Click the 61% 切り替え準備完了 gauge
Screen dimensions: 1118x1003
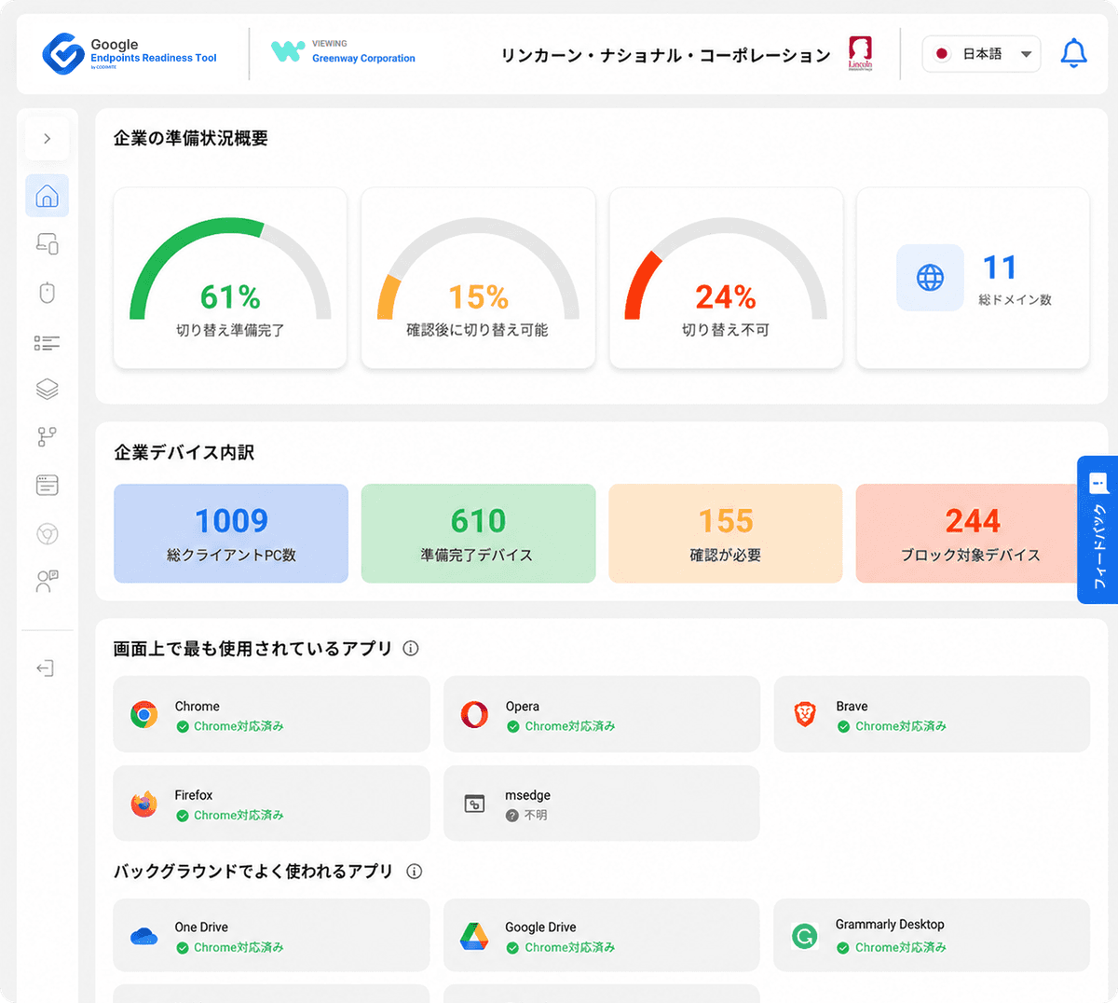(230, 278)
